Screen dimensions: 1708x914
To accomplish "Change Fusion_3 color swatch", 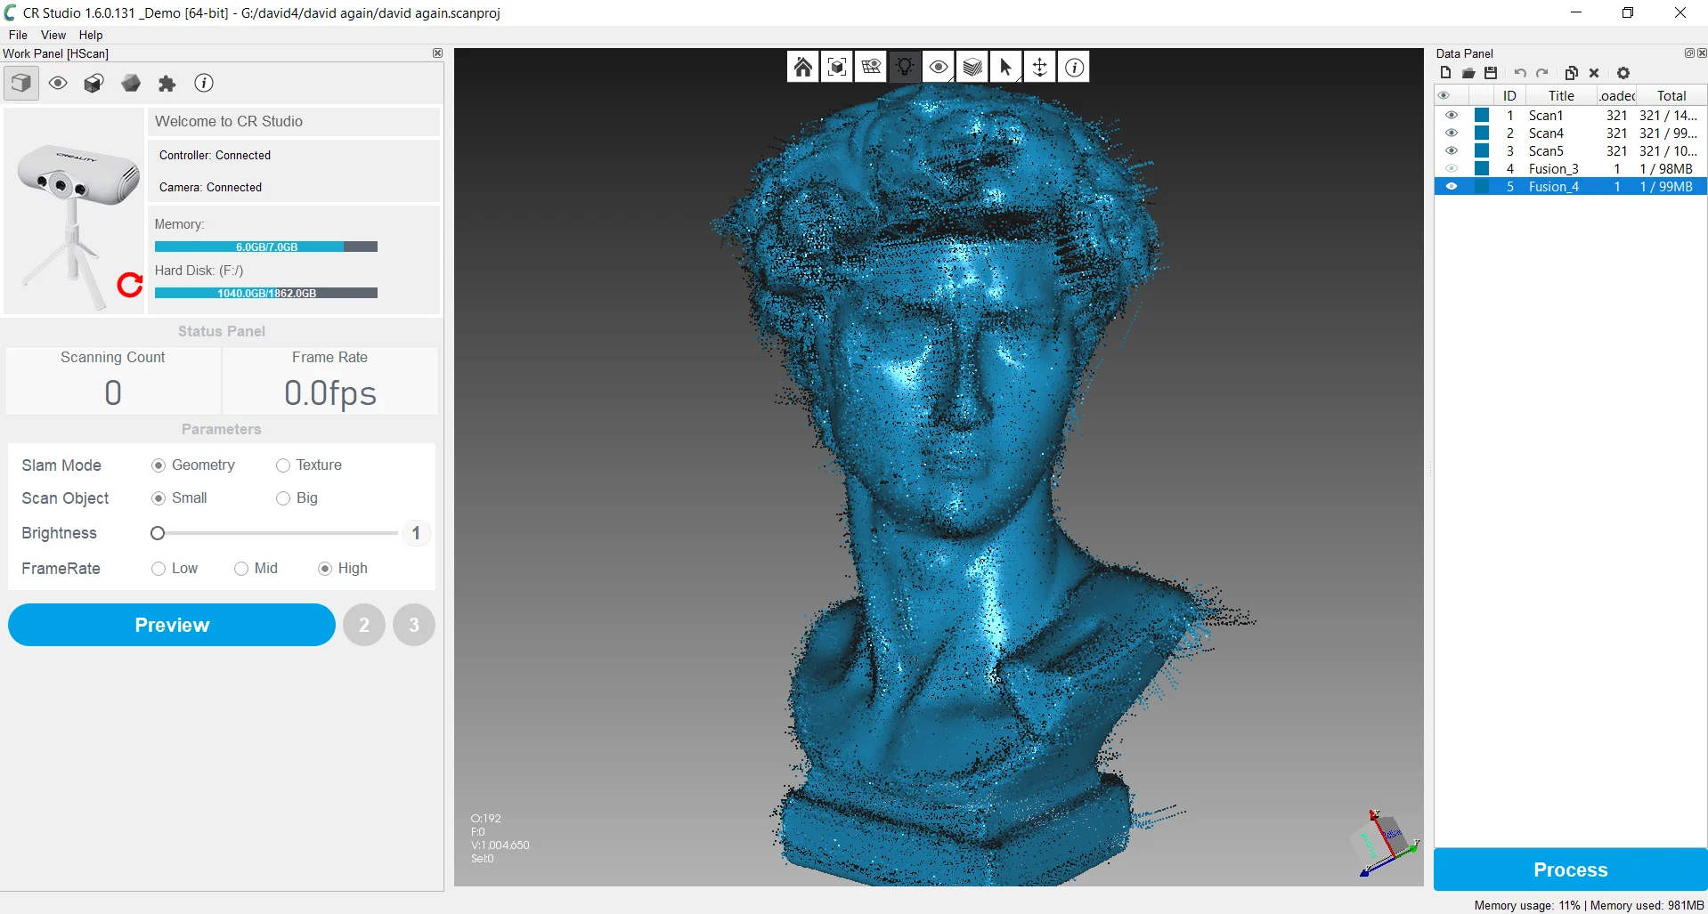I will [1482, 169].
